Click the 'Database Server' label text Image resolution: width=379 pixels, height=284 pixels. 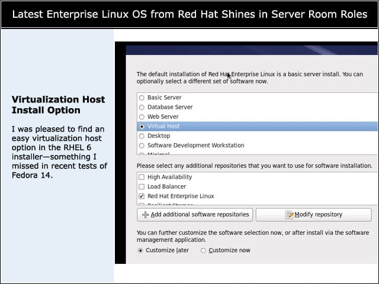point(170,107)
